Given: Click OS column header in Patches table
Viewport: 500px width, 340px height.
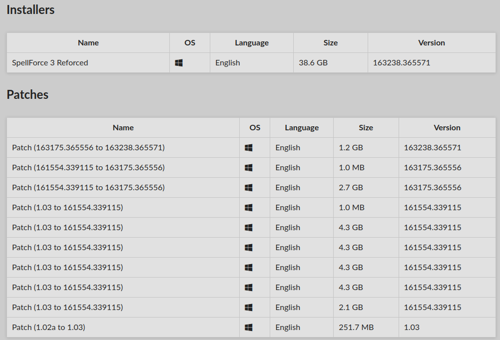Looking at the screenshot, I should pyautogui.click(x=255, y=127).
